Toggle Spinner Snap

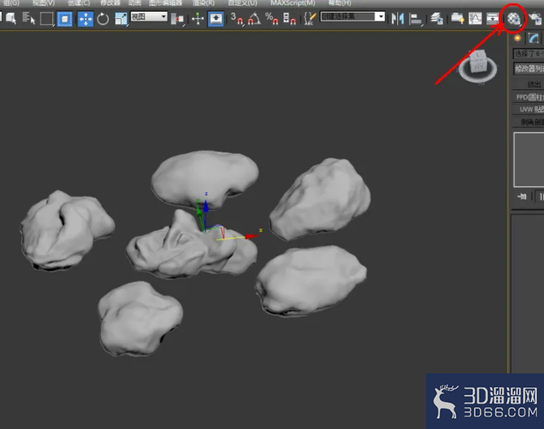tap(290, 19)
